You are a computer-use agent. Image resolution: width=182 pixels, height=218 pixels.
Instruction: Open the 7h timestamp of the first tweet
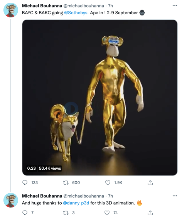110,6
